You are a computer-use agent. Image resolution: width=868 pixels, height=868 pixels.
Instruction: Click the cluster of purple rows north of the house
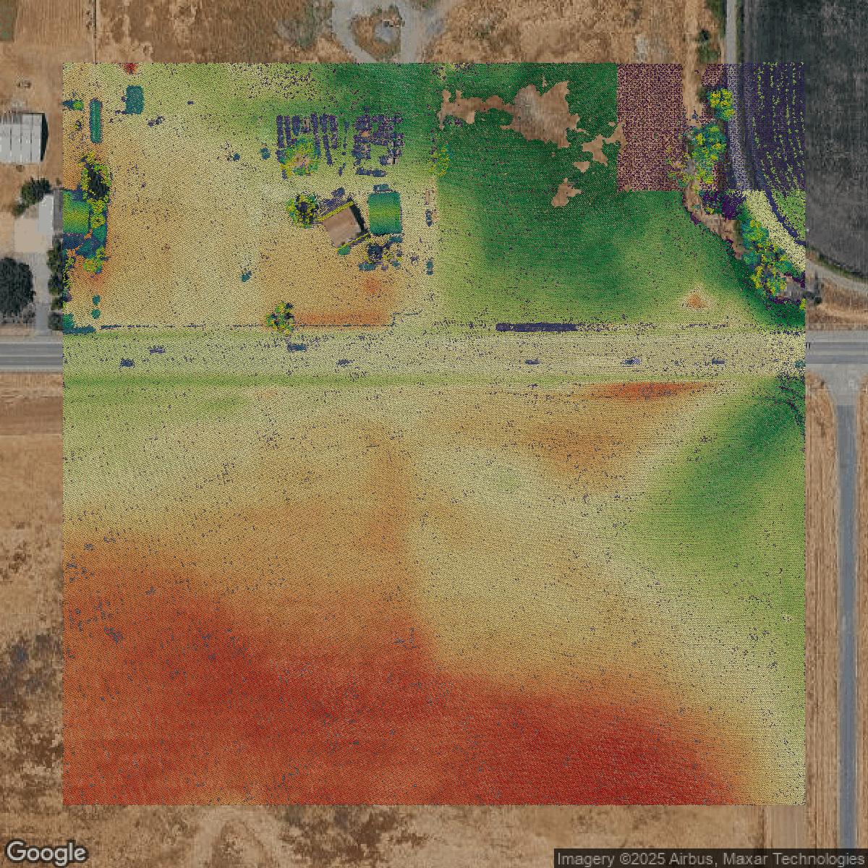pyautogui.click(x=340, y=137)
